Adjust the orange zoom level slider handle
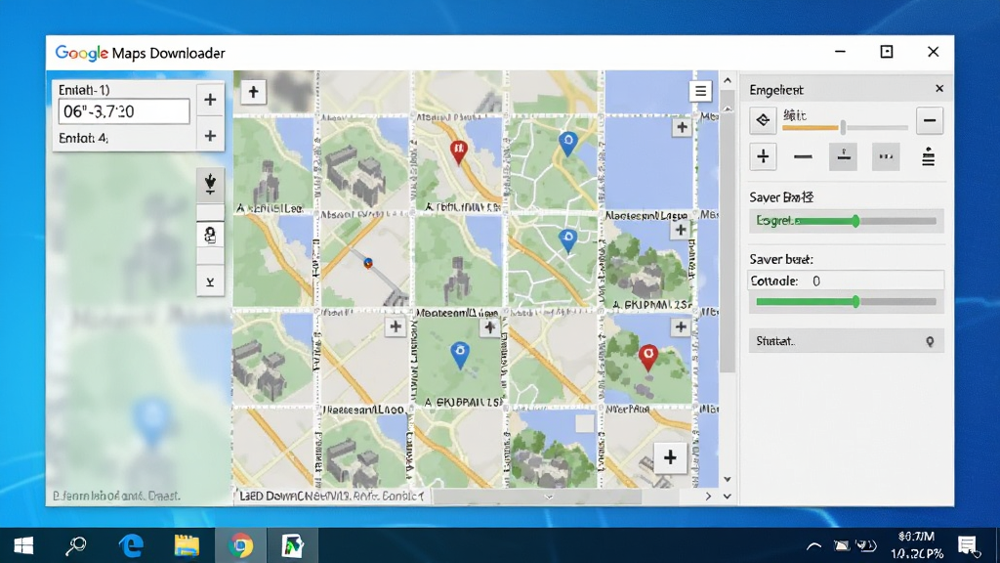 843,127
